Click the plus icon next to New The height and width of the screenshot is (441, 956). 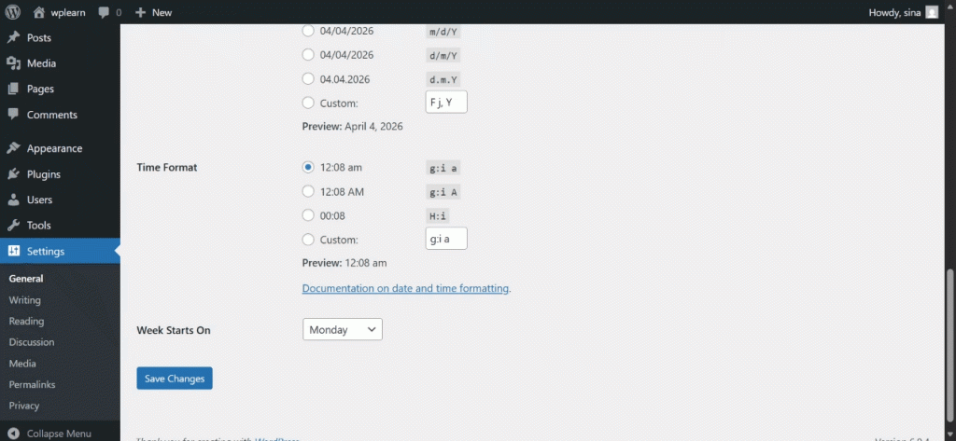pos(140,12)
